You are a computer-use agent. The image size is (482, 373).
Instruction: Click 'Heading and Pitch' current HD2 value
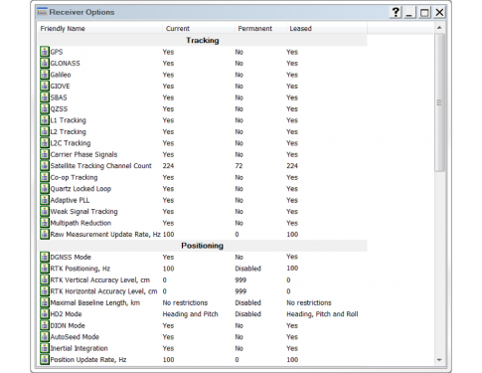pos(191,314)
